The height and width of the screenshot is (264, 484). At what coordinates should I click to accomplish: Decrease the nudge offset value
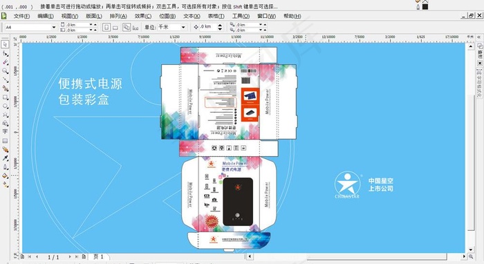(x=220, y=29)
